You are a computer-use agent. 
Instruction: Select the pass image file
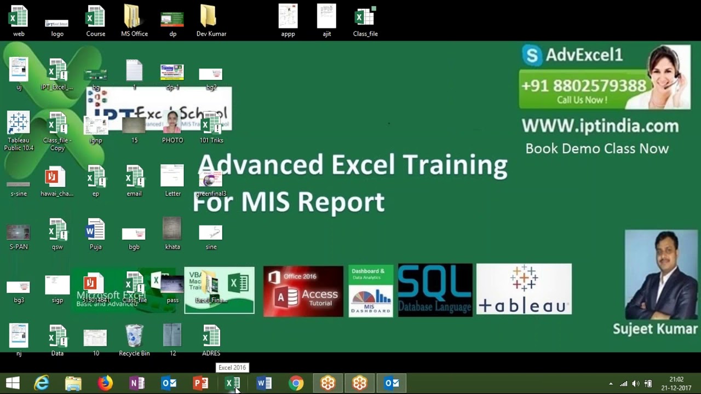(173, 290)
